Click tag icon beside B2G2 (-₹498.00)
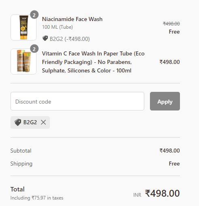This screenshot has height=206, width=199. [x=45, y=38]
